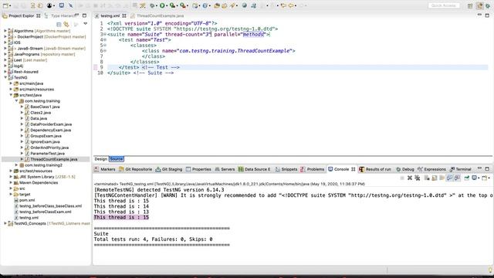Screen dimensions: 494x278
Task: Click the Quick Access search field
Action: click(444, 5)
